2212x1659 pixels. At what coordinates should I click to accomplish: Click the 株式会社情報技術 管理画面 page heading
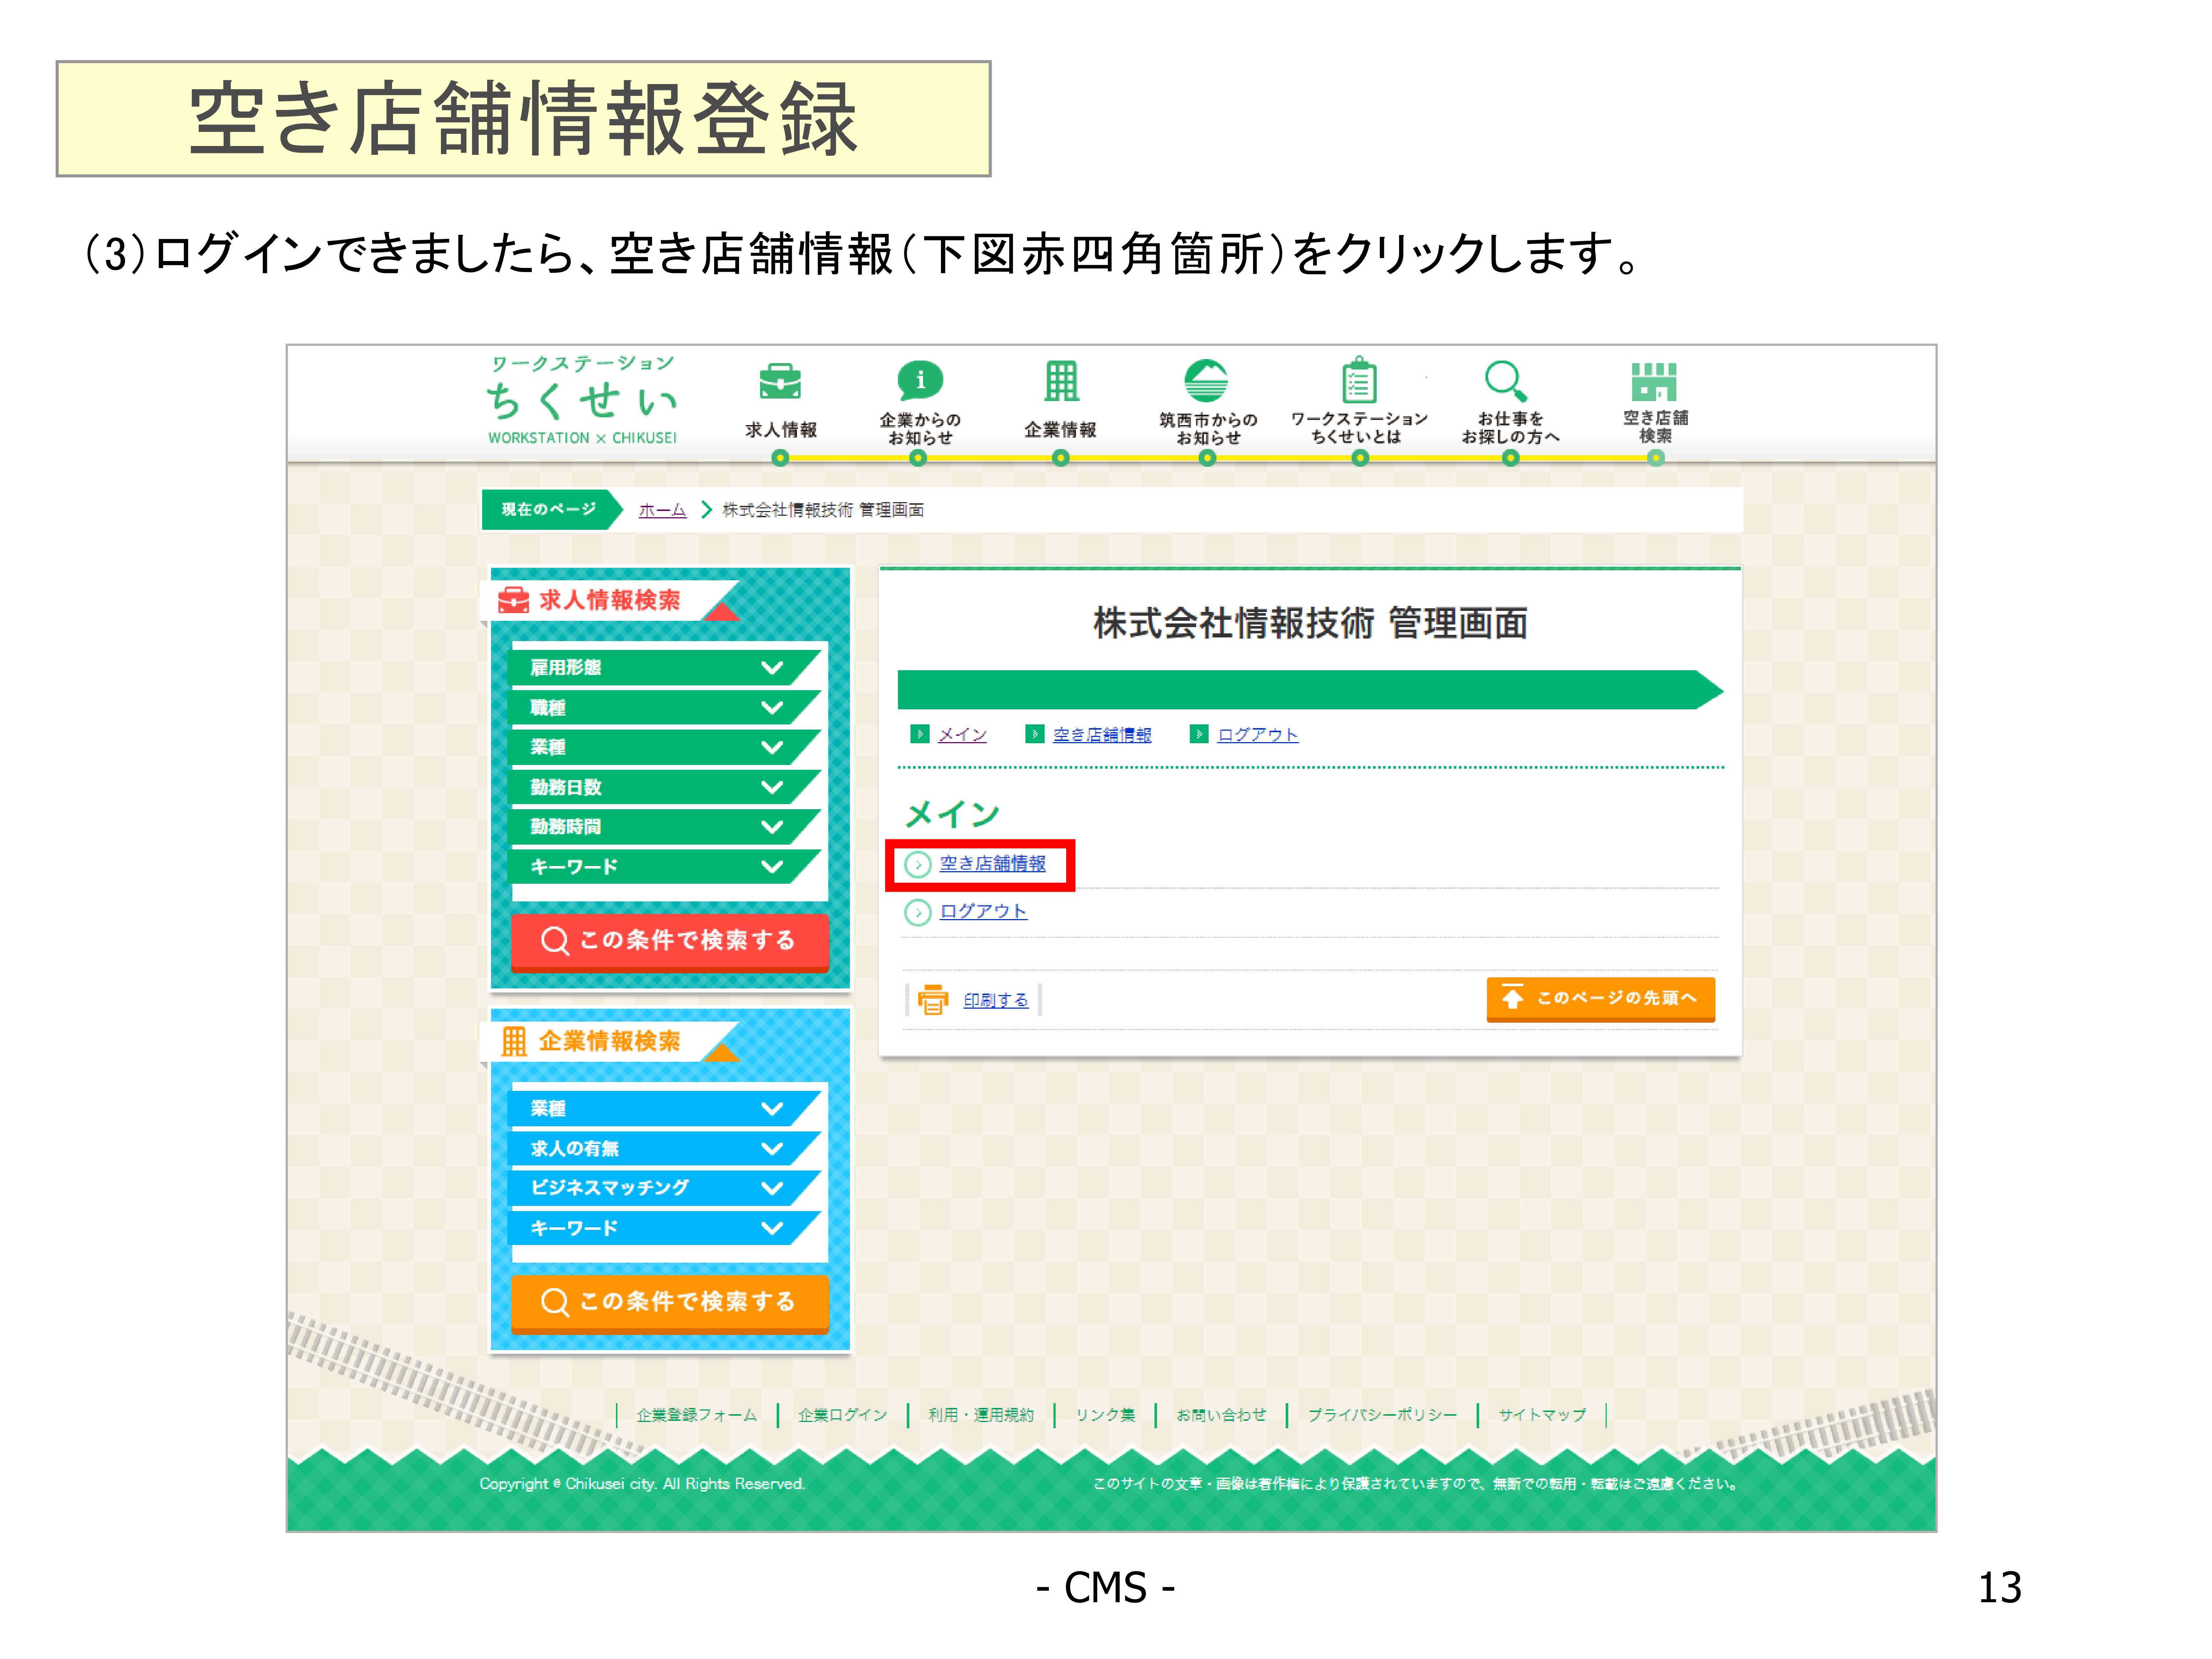coord(1310,623)
